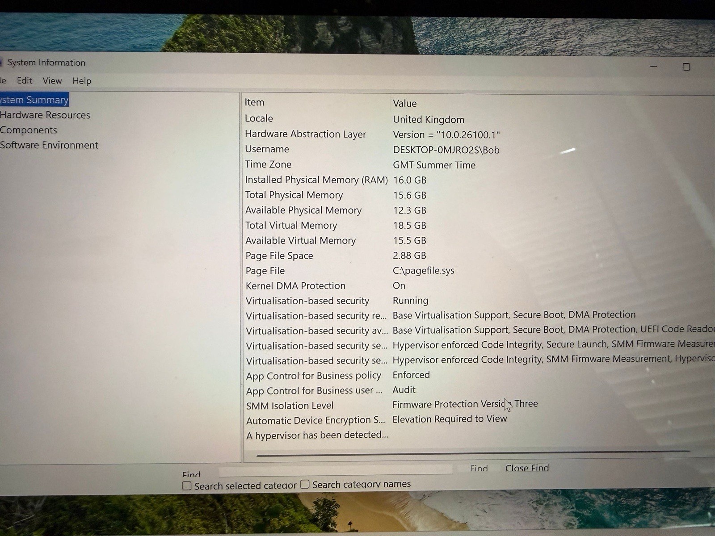This screenshot has height=536, width=715.
Task: Select the Available Virtual Memory row
Action: [x=479, y=240]
